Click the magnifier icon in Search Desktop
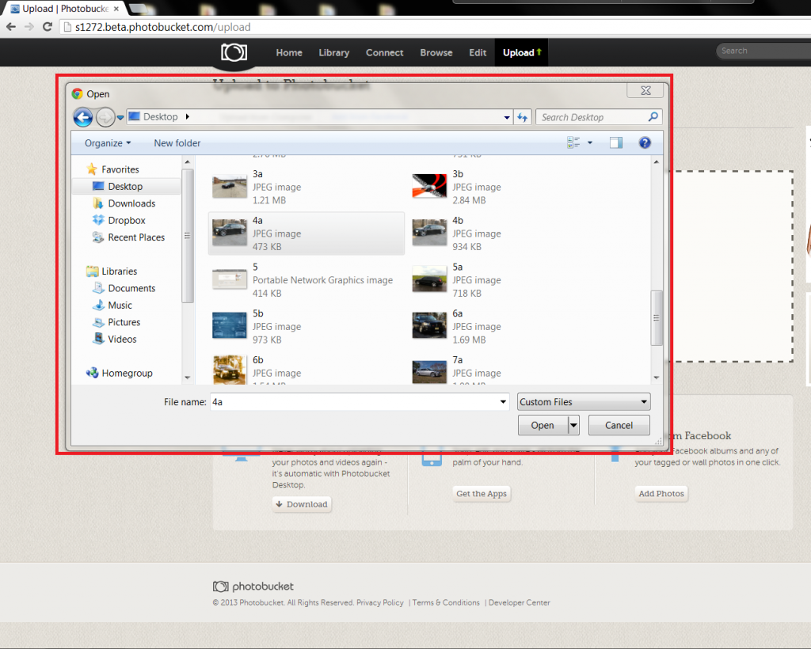 (x=653, y=117)
